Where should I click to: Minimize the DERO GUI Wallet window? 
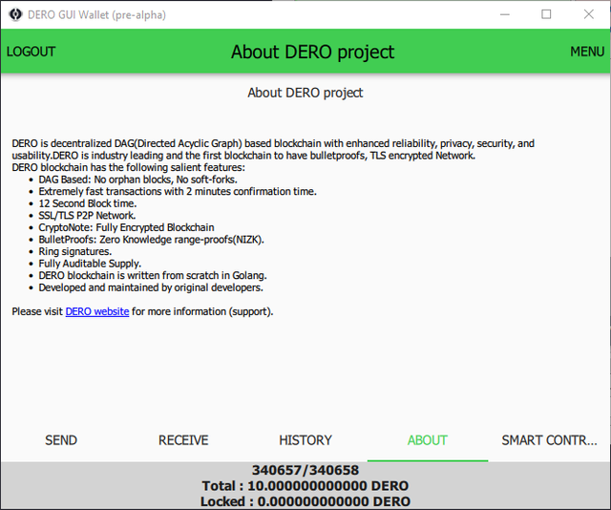pos(505,14)
